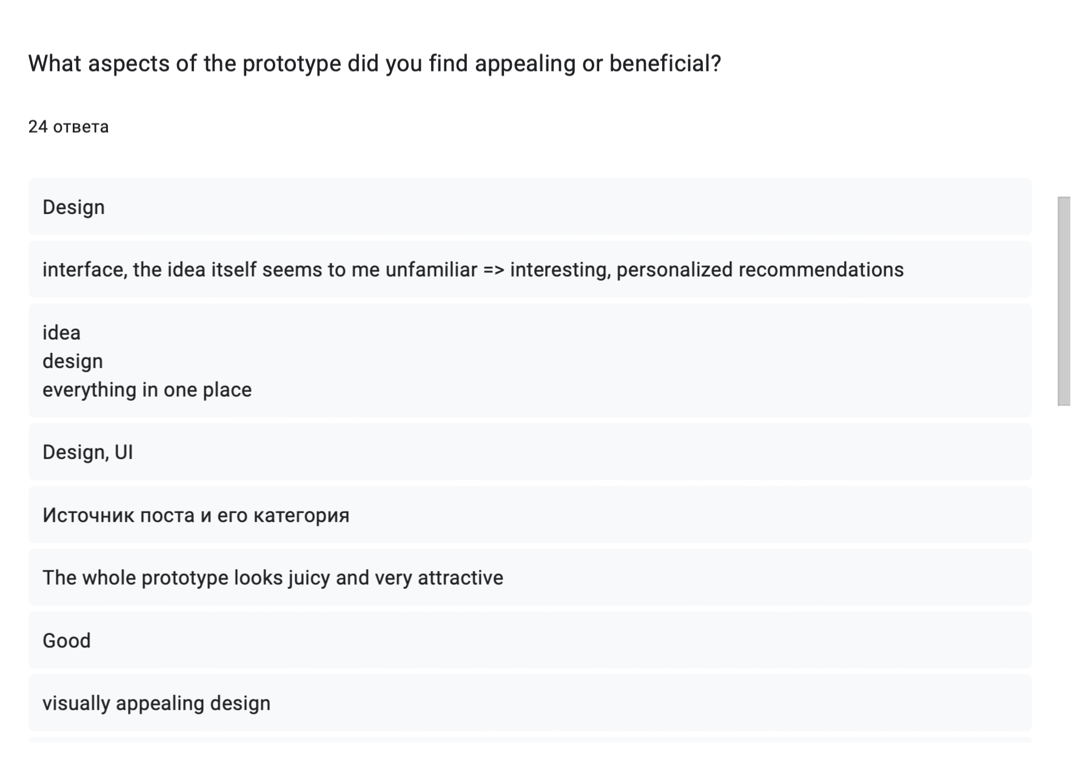
Task: Select the "Good" response row
Action: pyautogui.click(x=67, y=641)
